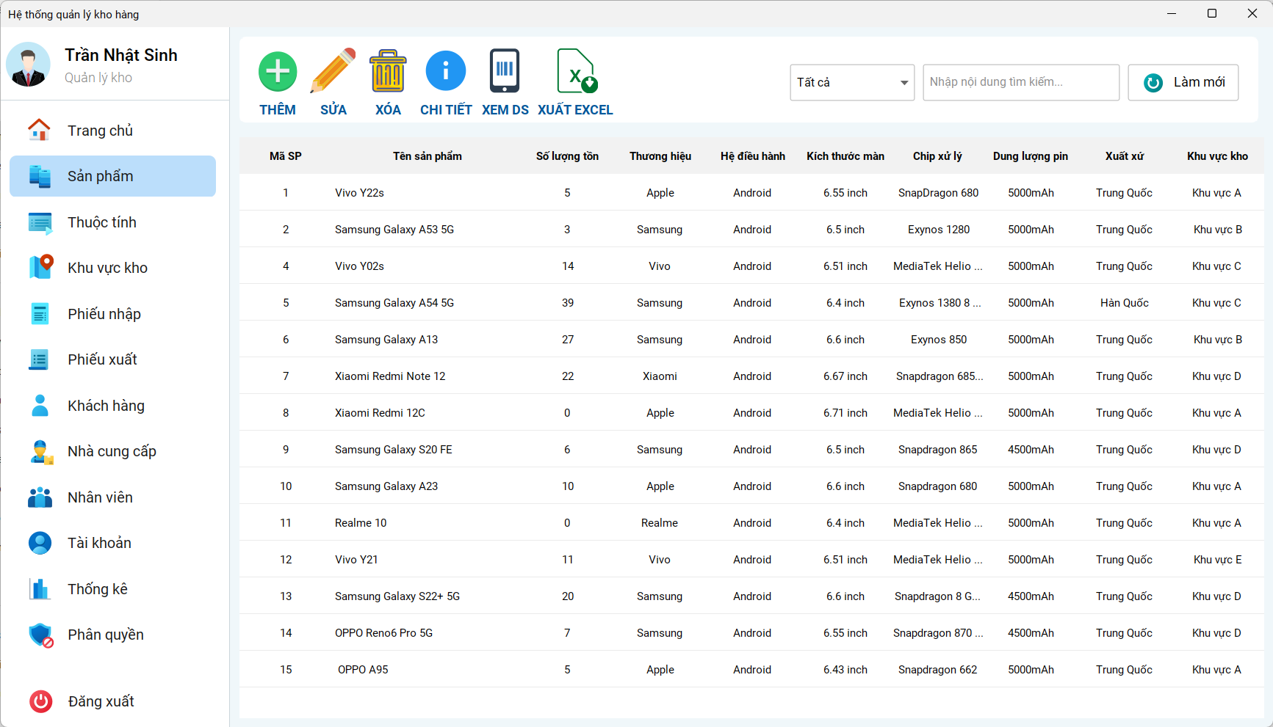Click the CHI TIẾT text label
The image size is (1273, 727).
point(446,110)
